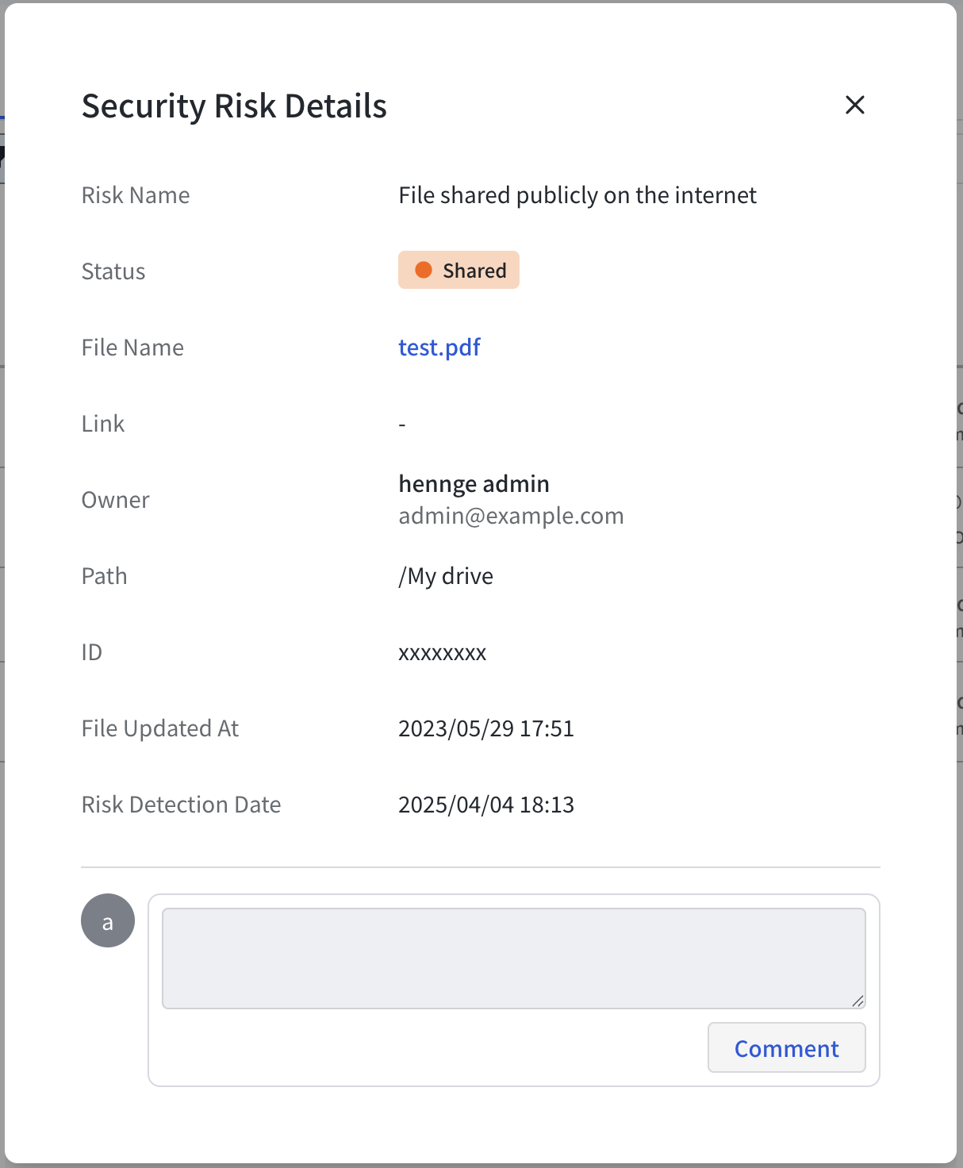
Task: Click the risk name File shared publicly text
Action: pyautogui.click(x=577, y=195)
